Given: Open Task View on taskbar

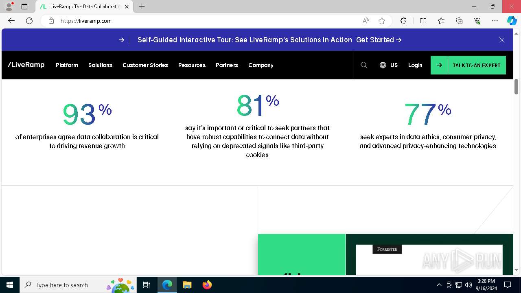Looking at the screenshot, I should tap(147, 285).
